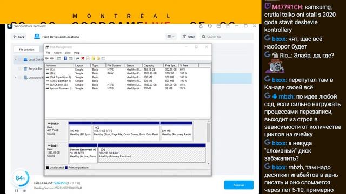The width and height of the screenshot is (346, 194).
Task: Select the (D:) 1862.96 GB RAW partition block
Action: click(x=151, y=153)
